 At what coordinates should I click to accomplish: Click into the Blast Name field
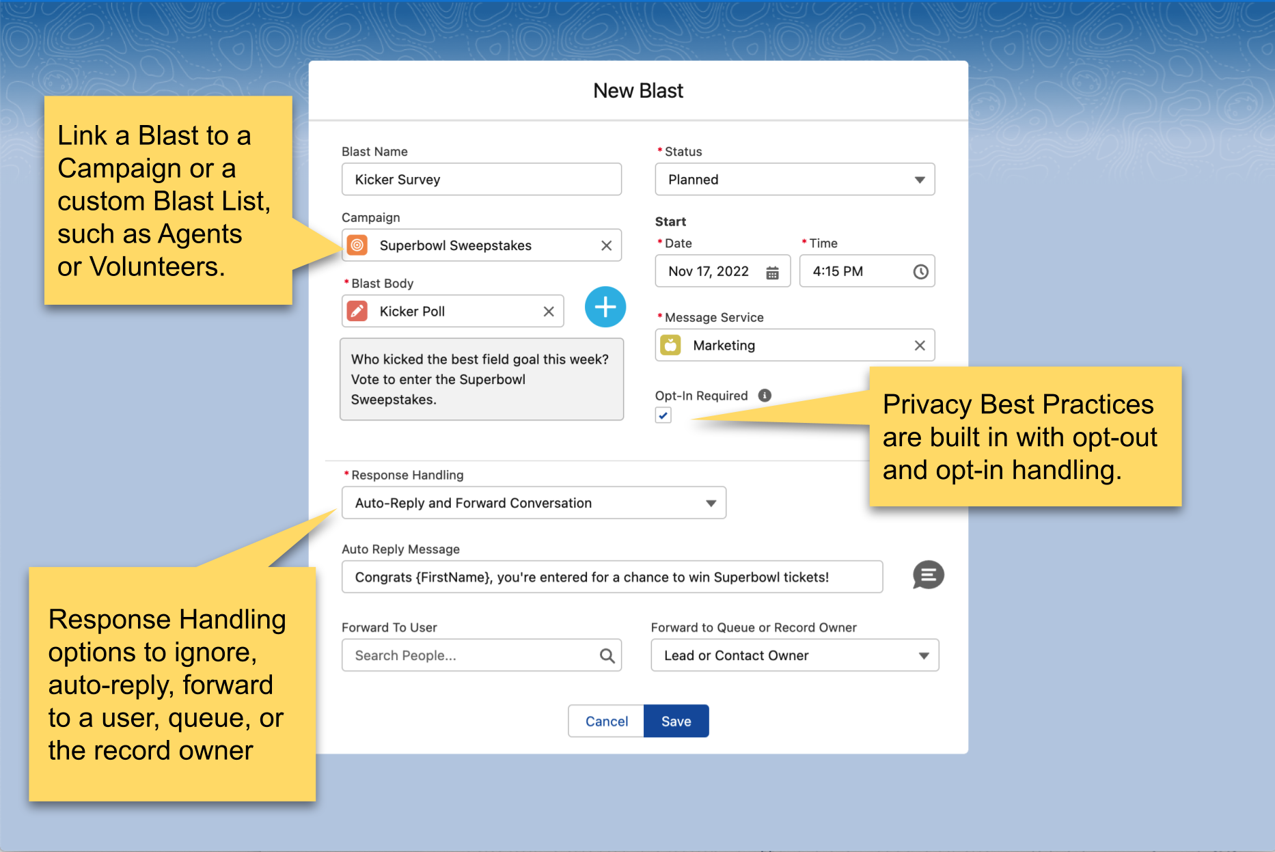(x=481, y=179)
